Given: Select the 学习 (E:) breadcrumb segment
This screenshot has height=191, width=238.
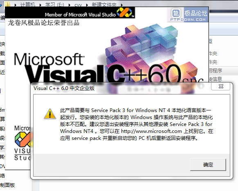Looking at the screenshot, I should 54,5.
